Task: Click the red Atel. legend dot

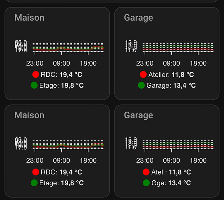Action: (x=146, y=172)
